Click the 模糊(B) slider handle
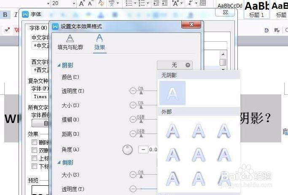The image size is (288, 195). pos(141,121)
